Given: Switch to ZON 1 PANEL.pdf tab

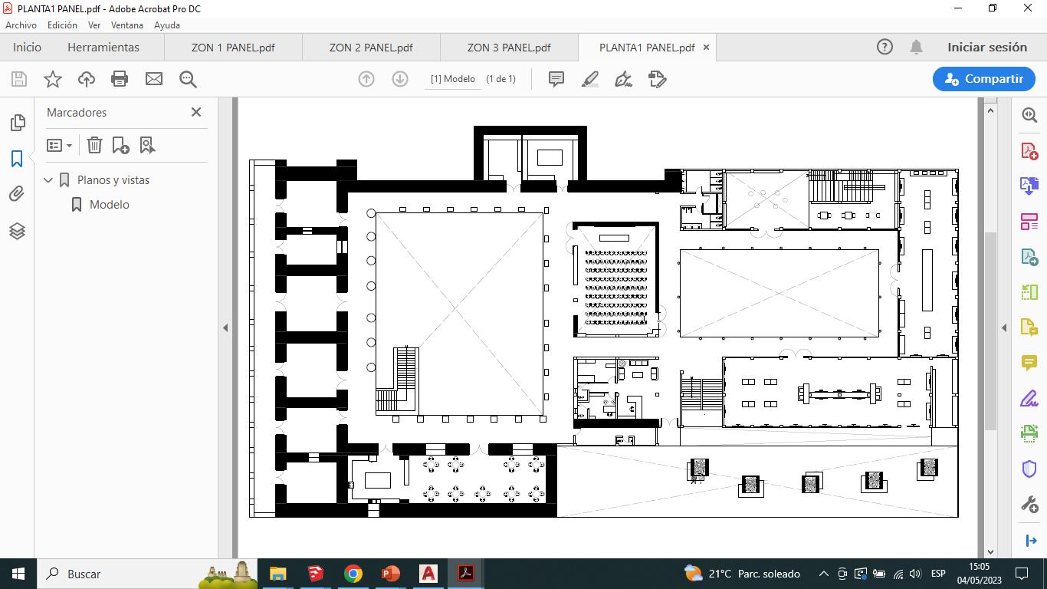Looking at the screenshot, I should coord(233,47).
